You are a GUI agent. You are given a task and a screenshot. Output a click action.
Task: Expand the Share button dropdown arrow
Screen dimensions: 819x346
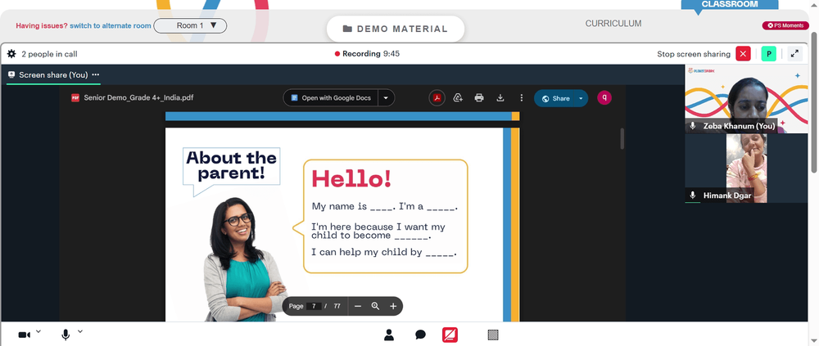tap(581, 98)
